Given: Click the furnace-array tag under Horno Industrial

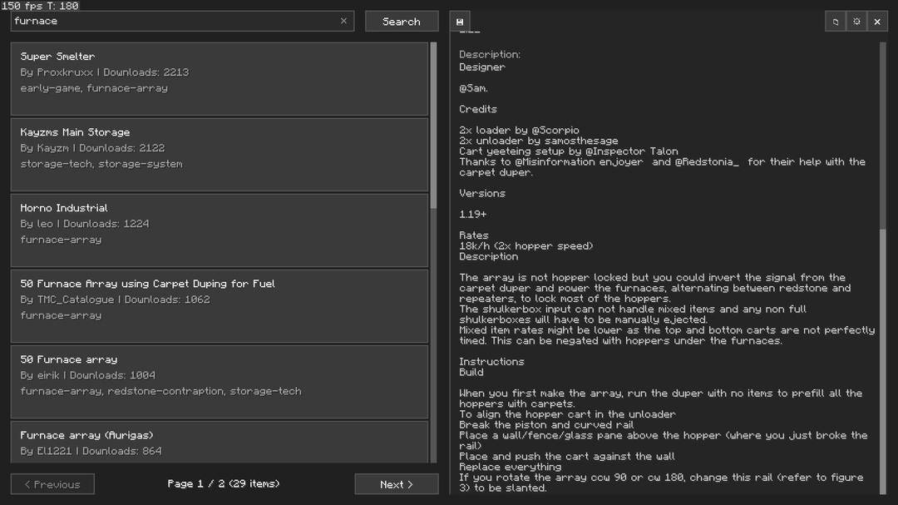Looking at the screenshot, I should [x=61, y=240].
